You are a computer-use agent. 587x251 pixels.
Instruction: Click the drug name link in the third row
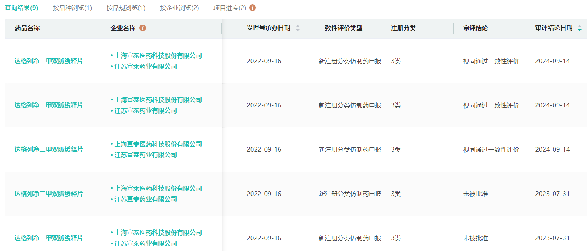pyautogui.click(x=48, y=149)
